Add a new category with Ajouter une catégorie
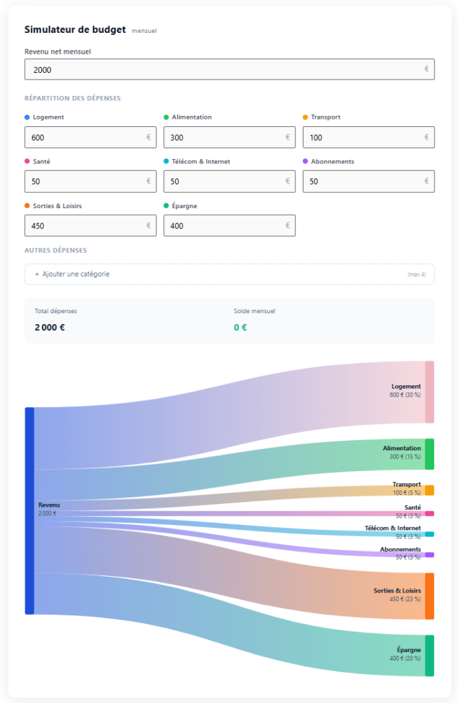The height and width of the screenshot is (703, 458). tap(229, 274)
